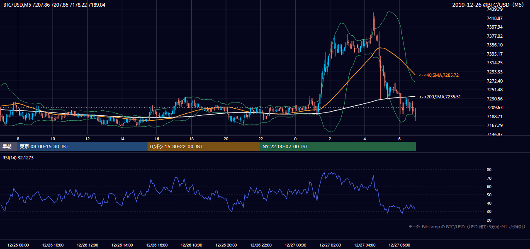Select the 50 RSI axis label
The image size is (530, 249).
(x=489, y=195)
